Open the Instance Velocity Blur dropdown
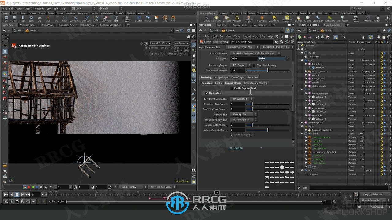 243,120
